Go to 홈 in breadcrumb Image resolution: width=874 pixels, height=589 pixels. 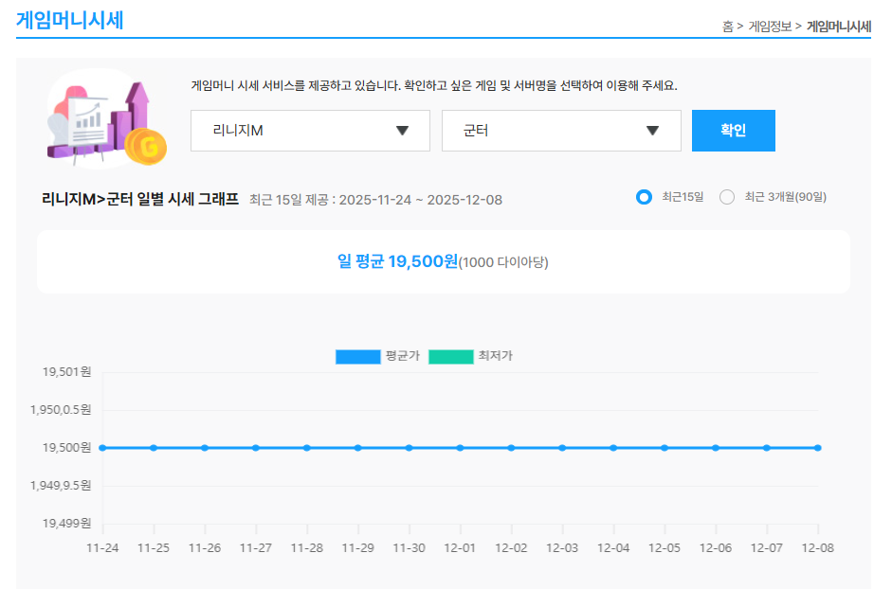(727, 27)
